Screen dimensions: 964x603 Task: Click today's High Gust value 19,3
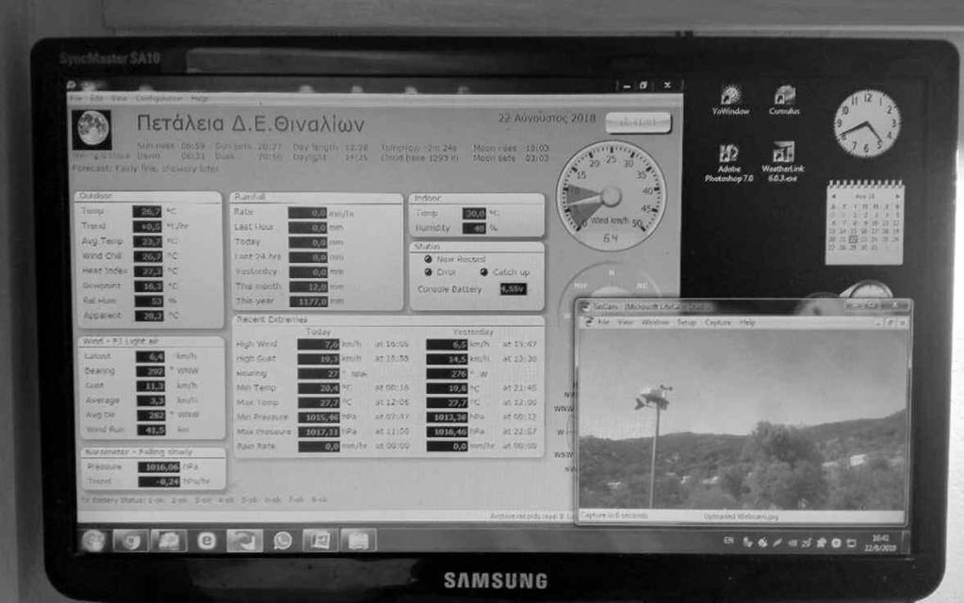(x=319, y=359)
